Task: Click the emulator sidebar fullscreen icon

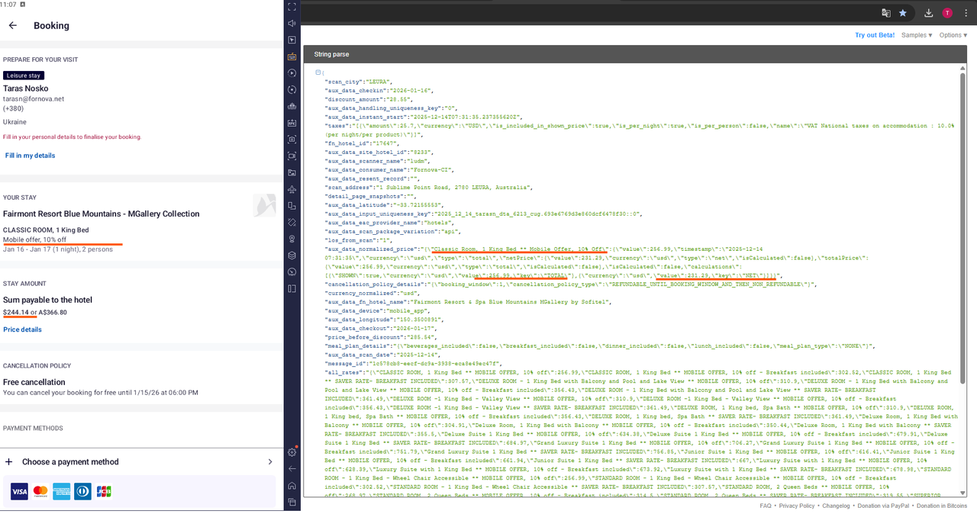Action: pos(292,7)
